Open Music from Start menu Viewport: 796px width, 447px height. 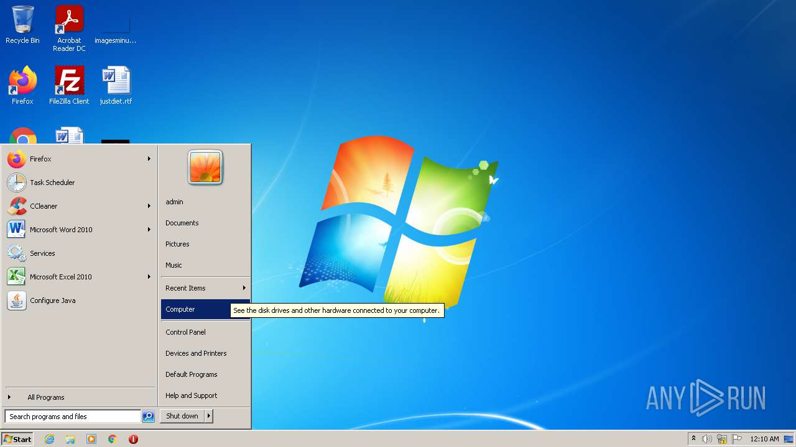coord(205,265)
